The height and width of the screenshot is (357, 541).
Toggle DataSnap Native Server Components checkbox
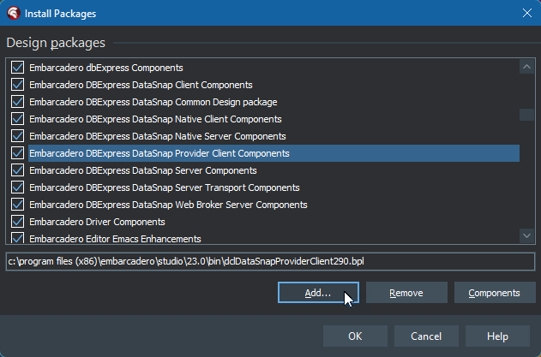pyautogui.click(x=18, y=136)
